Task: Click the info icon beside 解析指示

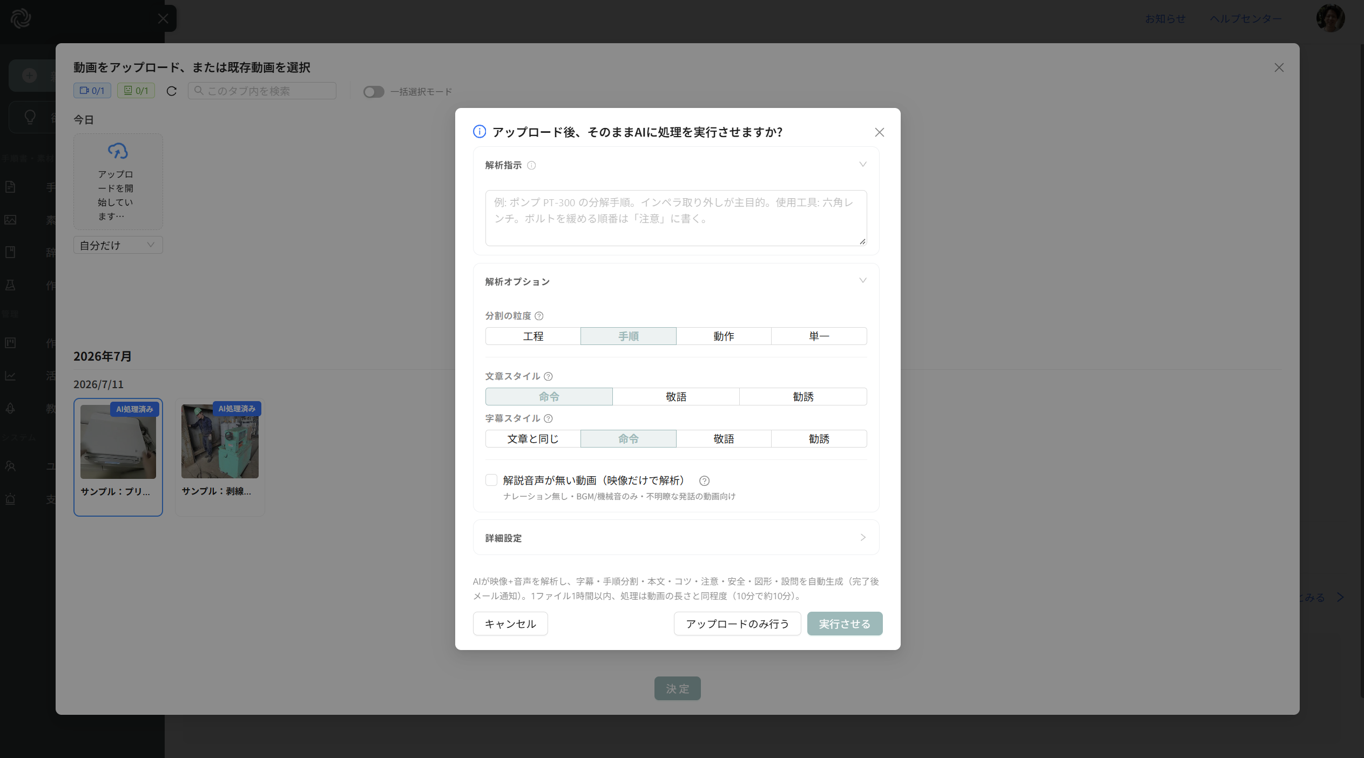Action: point(531,165)
